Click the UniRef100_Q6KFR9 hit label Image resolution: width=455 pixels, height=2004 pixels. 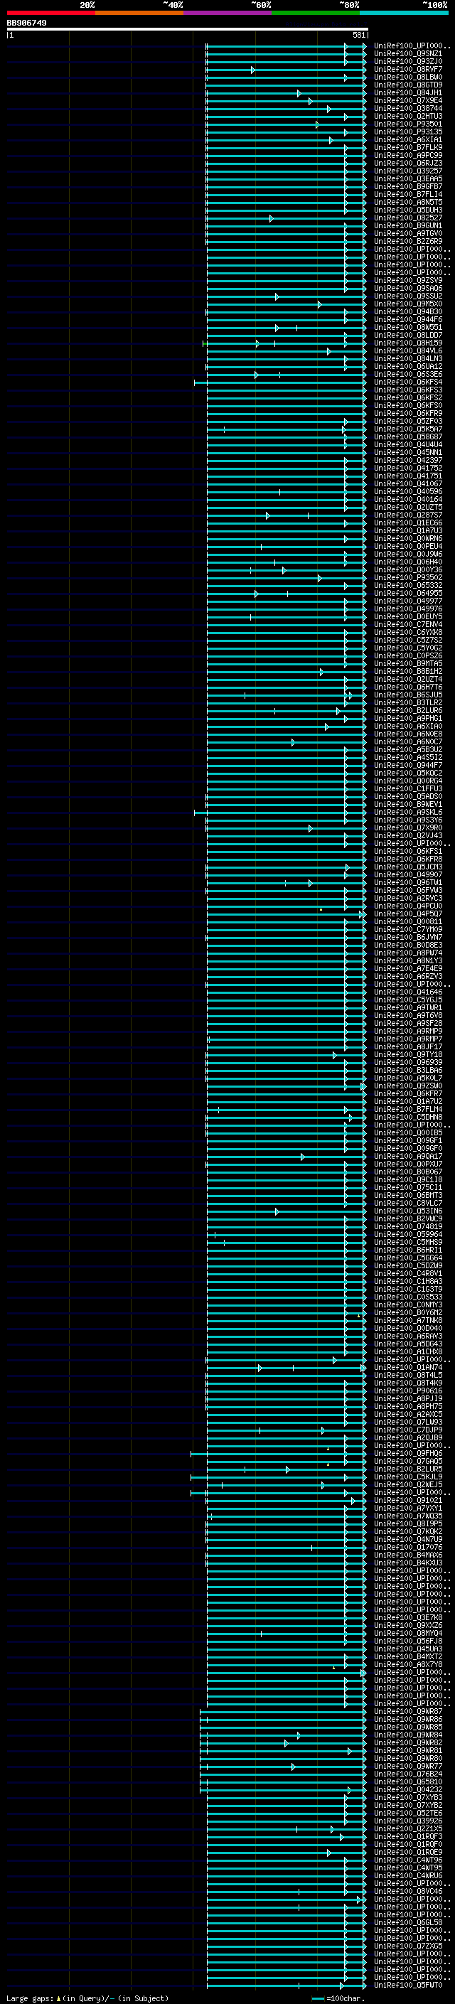[408, 414]
